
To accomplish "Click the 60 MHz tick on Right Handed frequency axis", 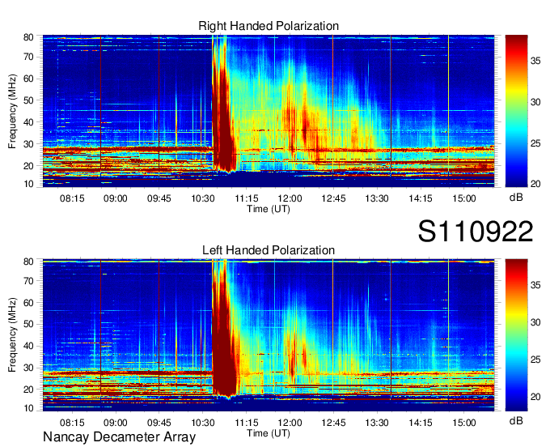I will (28, 79).
